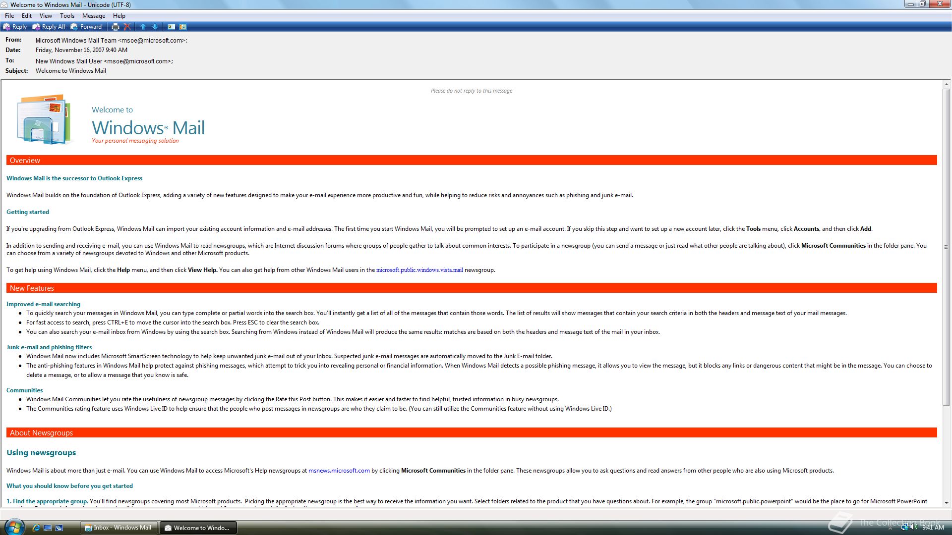Go to next message with down arrow
This screenshot has height=535, width=952.
click(x=155, y=27)
